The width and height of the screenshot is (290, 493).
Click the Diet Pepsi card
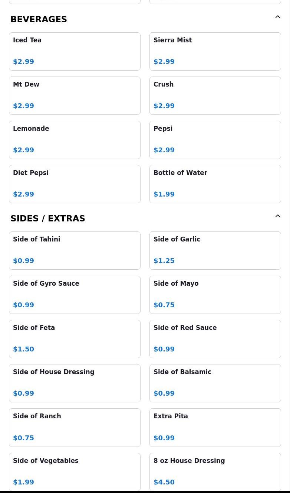(x=75, y=184)
